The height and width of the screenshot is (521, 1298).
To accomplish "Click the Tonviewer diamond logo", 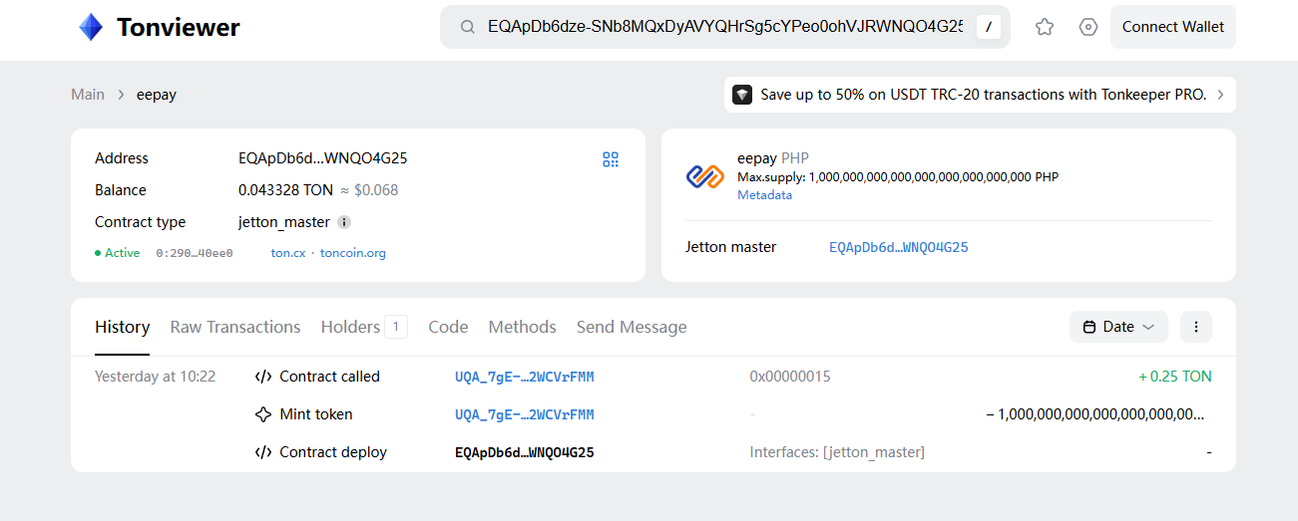I will 91,27.
